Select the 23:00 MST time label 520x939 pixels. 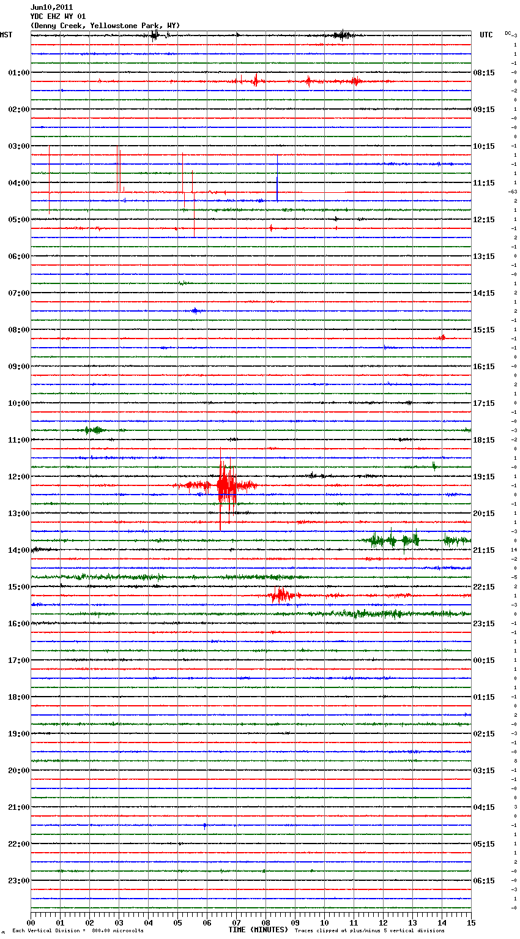coord(18,881)
